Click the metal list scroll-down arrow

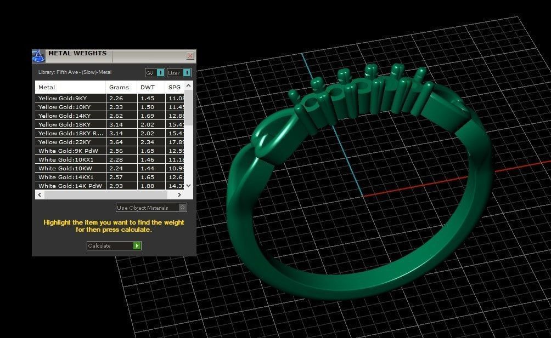click(x=189, y=186)
